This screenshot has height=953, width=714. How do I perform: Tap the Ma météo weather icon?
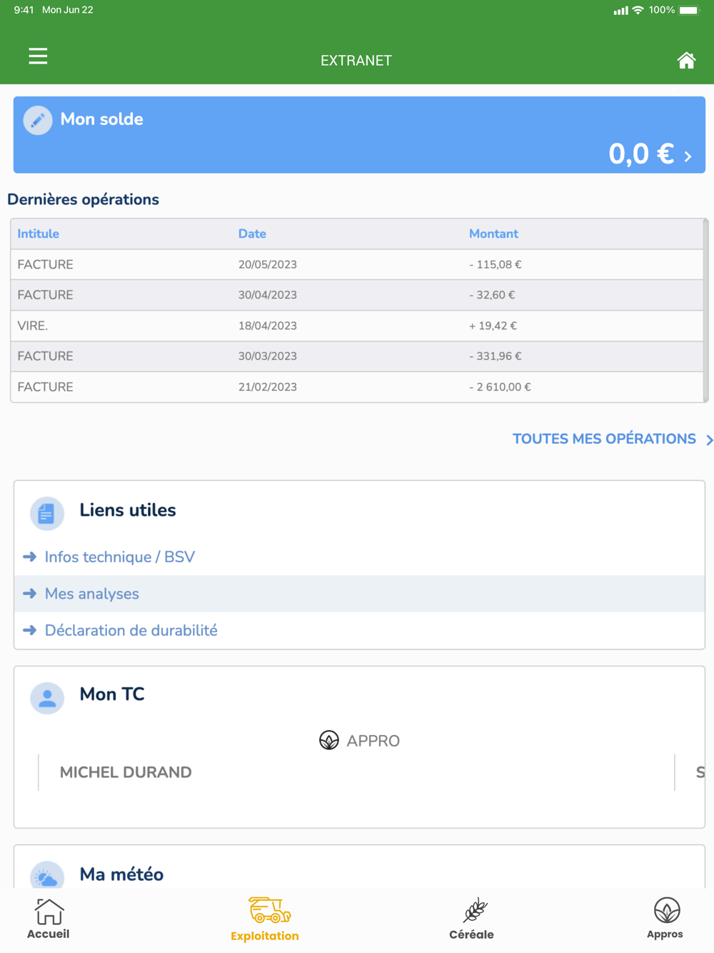pyautogui.click(x=47, y=876)
